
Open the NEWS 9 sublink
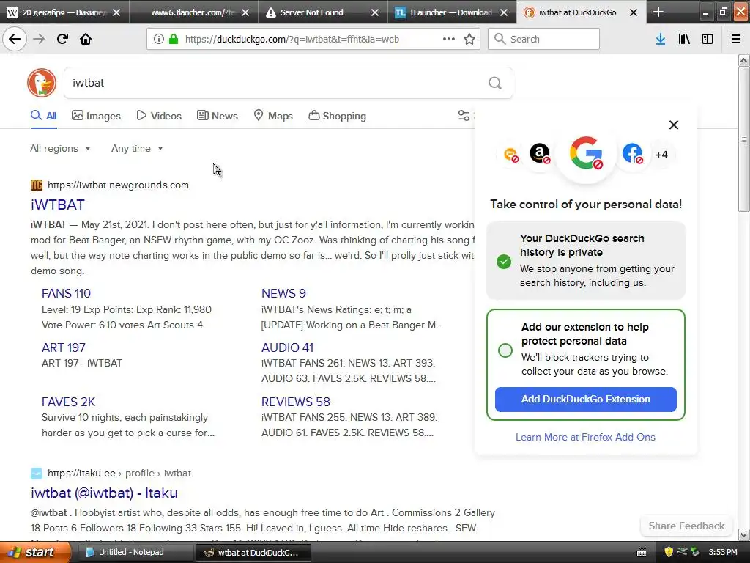pyautogui.click(x=283, y=293)
